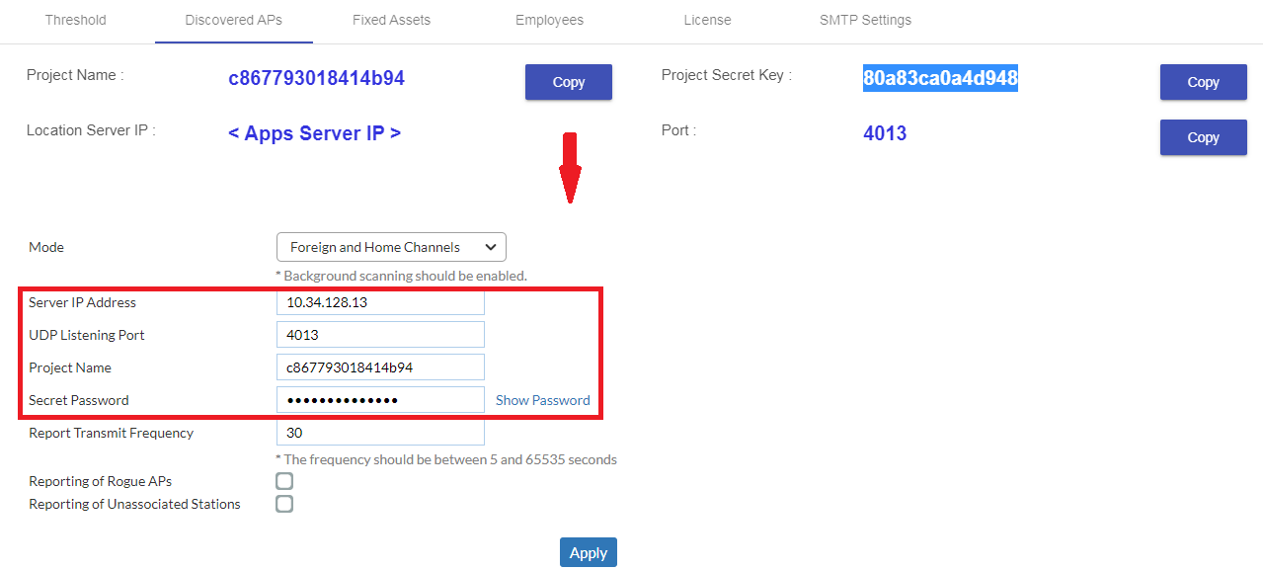The width and height of the screenshot is (1263, 570).
Task: Open SMTP Settings tab
Action: tap(865, 20)
